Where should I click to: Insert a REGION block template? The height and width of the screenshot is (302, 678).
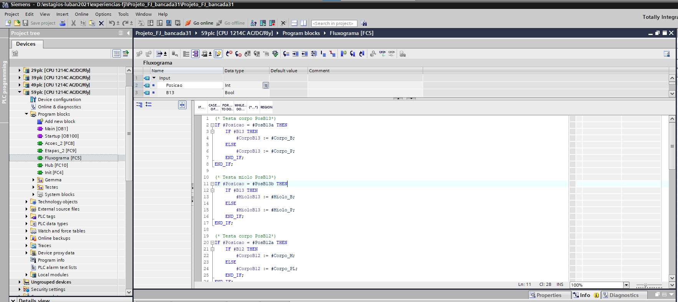[x=266, y=107]
